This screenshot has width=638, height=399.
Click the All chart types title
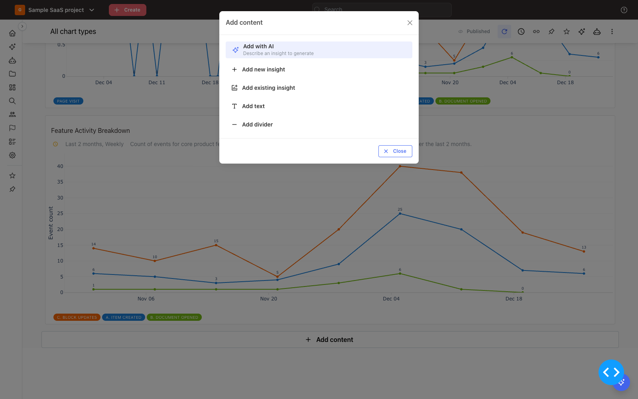(73, 32)
